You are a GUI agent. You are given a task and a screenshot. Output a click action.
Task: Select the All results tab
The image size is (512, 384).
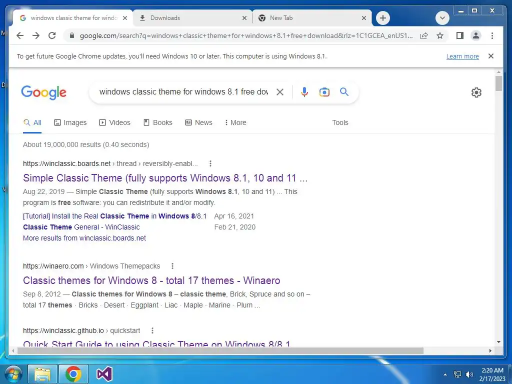[32, 123]
